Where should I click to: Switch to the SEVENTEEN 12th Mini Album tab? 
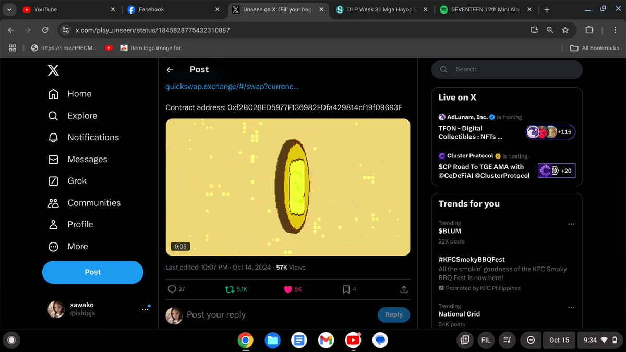[x=486, y=10]
